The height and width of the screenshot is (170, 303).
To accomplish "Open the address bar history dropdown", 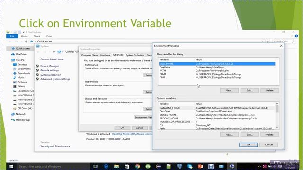I will click(x=263, y=42).
